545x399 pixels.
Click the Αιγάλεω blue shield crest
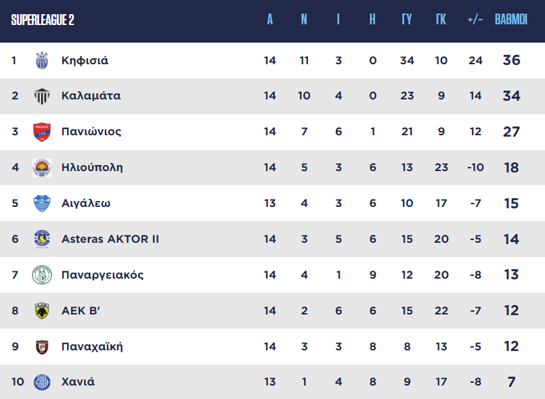pyautogui.click(x=42, y=203)
